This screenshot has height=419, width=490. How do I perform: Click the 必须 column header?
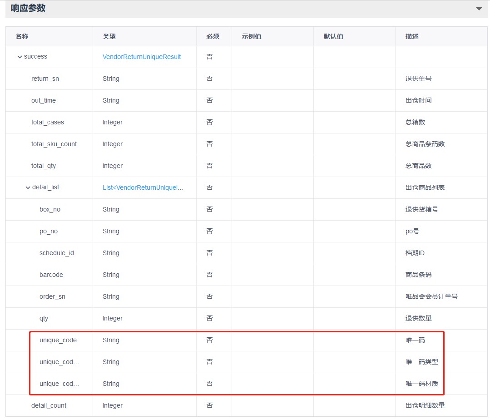pyautogui.click(x=213, y=36)
